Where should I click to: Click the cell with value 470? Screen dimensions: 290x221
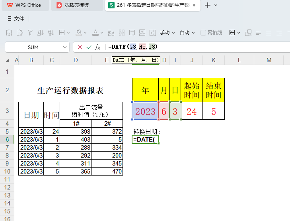pyautogui.click(x=107, y=171)
